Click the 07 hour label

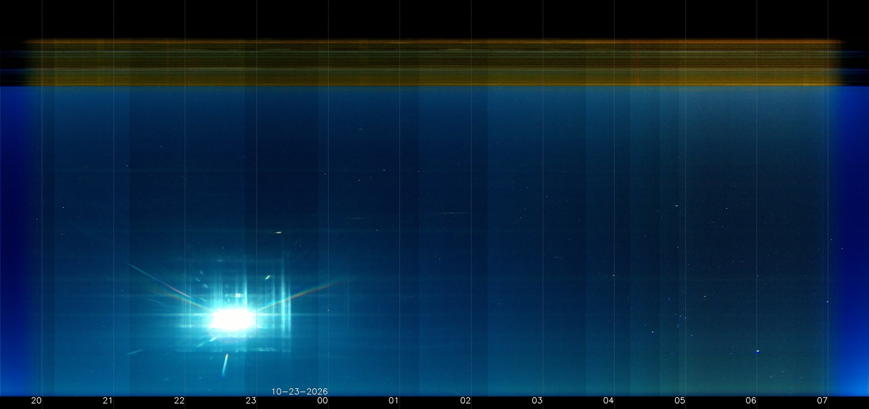coord(822,400)
